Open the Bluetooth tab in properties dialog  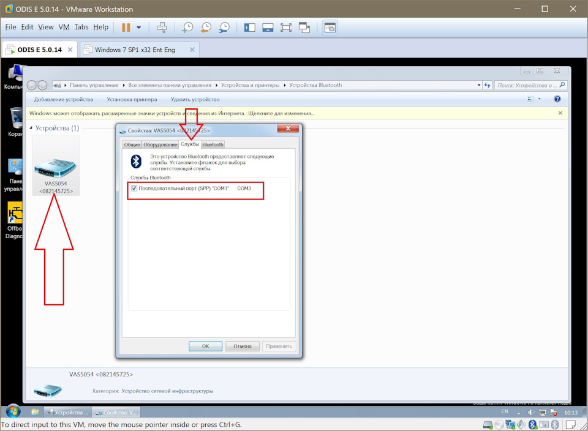point(213,144)
